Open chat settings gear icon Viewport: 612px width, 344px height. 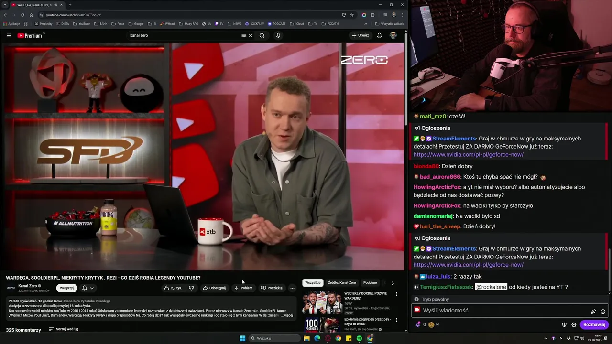click(574, 324)
